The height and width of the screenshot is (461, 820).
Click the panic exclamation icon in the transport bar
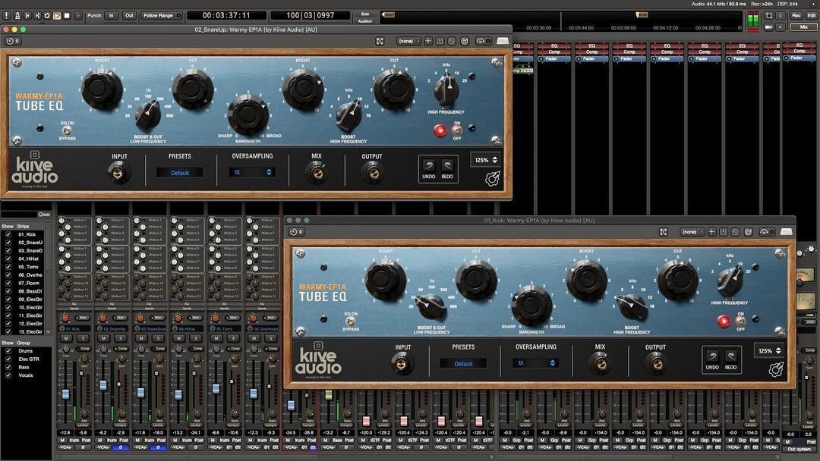click(7, 16)
